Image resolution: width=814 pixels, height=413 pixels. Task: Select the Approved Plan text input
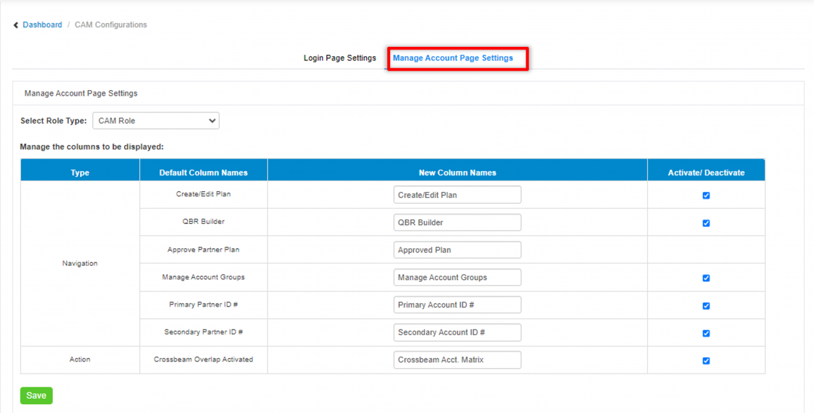[x=457, y=250]
